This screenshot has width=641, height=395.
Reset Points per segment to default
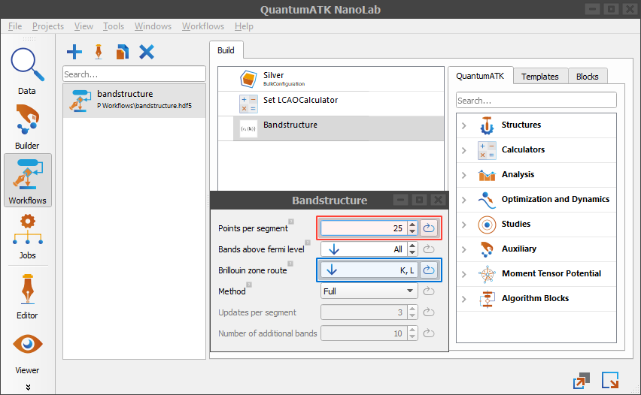pyautogui.click(x=428, y=228)
